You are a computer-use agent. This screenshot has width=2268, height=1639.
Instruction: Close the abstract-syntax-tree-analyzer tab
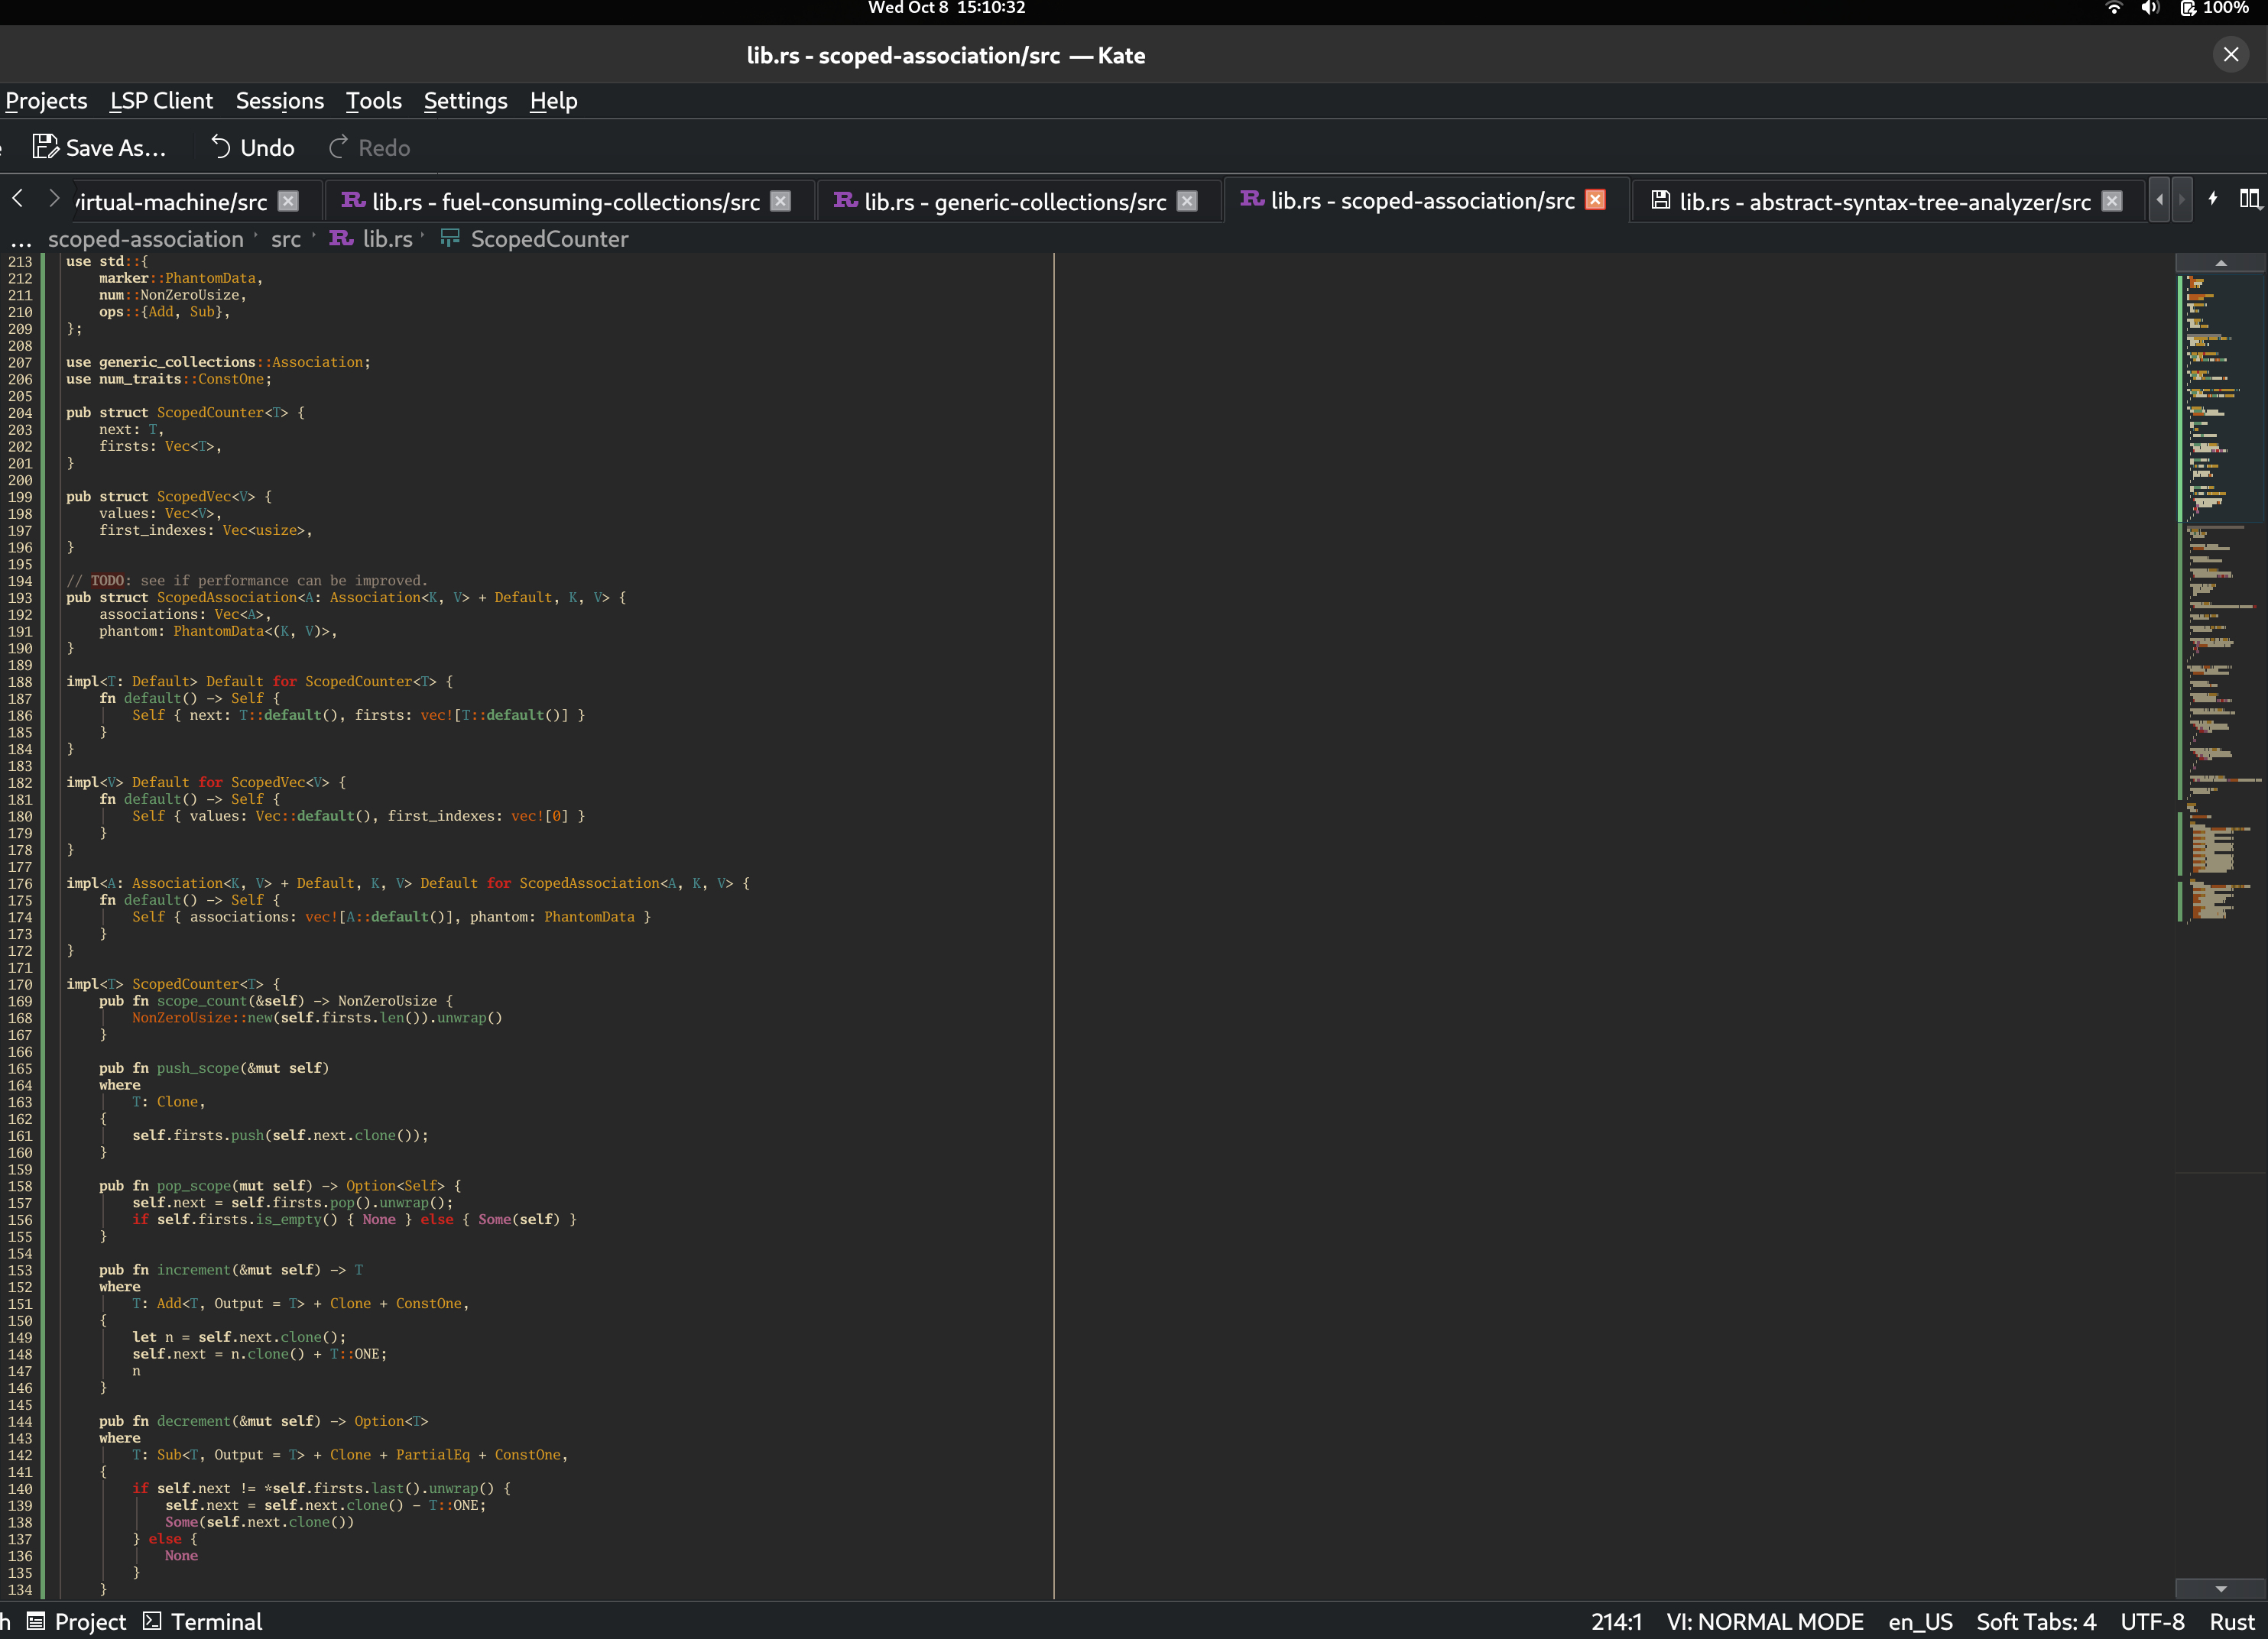pyautogui.click(x=2112, y=201)
